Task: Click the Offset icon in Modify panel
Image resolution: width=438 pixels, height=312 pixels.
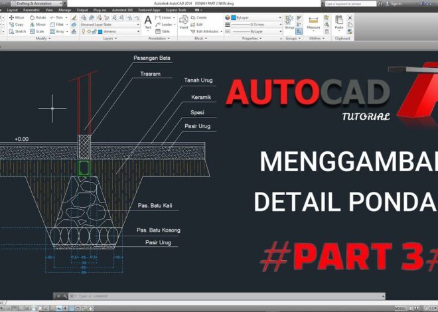Action: pos(74,32)
